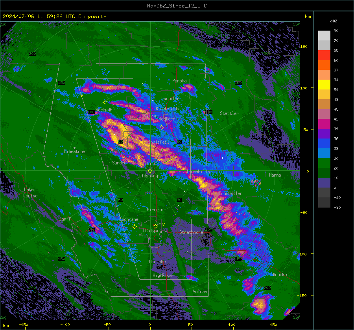Click the Ponoka city label

(x=179, y=81)
